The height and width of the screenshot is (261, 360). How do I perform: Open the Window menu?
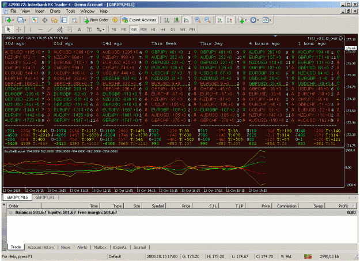87,11
